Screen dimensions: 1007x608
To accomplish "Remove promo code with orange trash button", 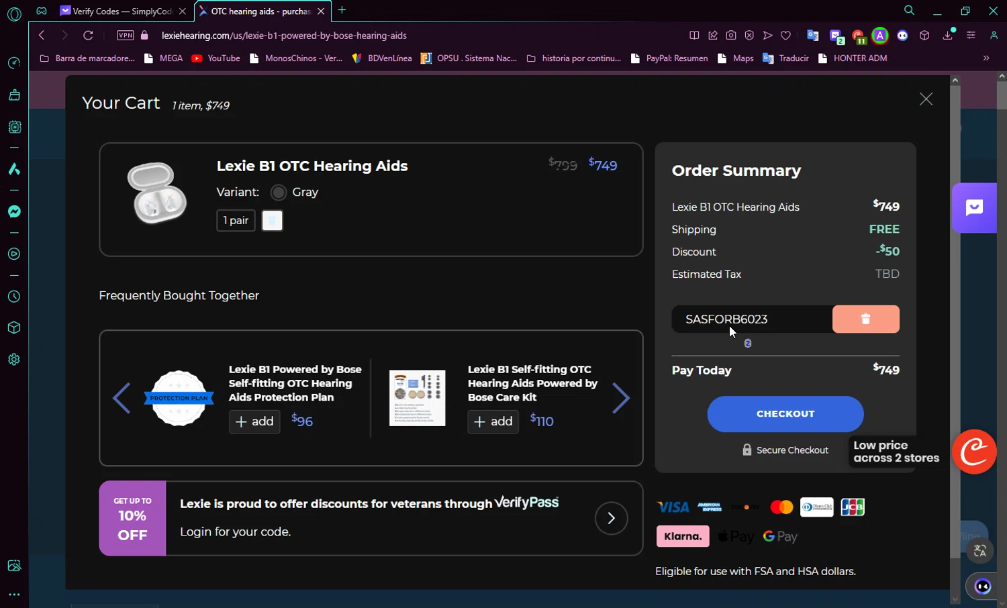I will 866,319.
